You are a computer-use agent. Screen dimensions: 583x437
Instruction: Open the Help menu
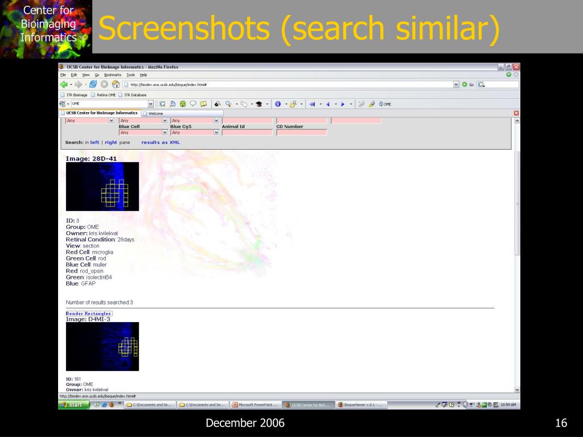[x=143, y=75]
